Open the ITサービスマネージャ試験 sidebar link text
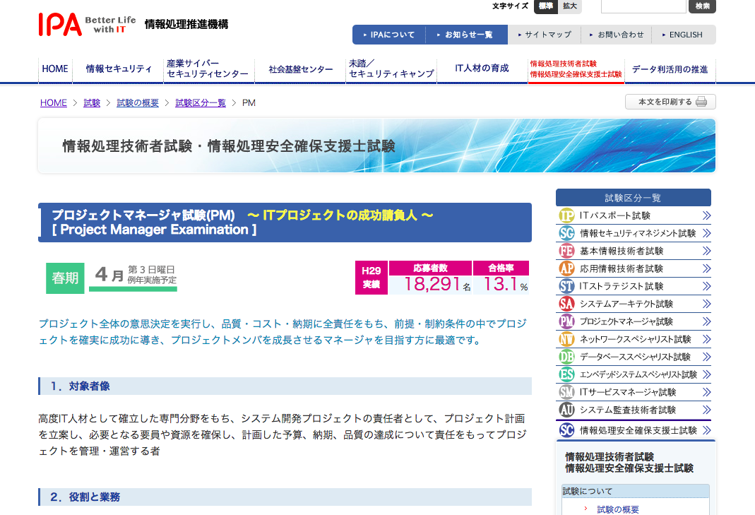Image resolution: width=755 pixels, height=515 pixels. point(627,392)
